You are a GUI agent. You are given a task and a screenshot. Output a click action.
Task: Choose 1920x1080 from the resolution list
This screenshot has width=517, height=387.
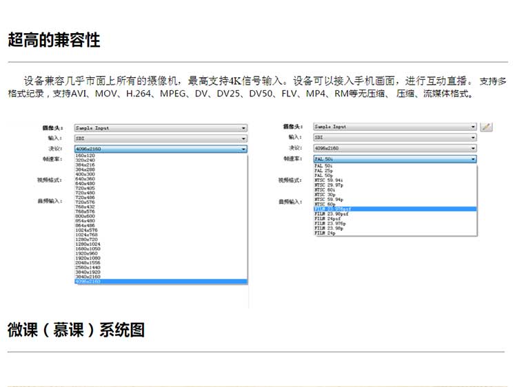click(x=87, y=258)
